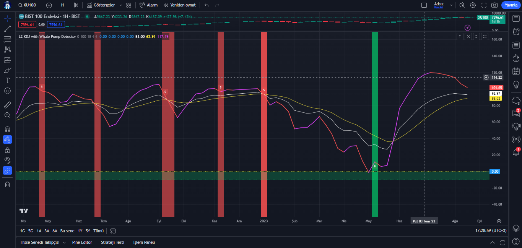
Task: Enter fullscreen mode
Action: click(x=484, y=5)
